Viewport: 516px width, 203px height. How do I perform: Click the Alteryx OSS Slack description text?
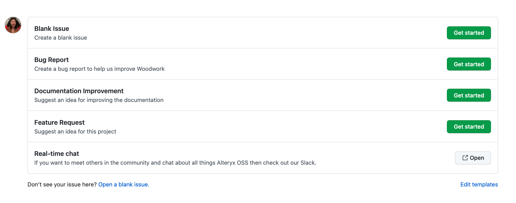pos(175,163)
